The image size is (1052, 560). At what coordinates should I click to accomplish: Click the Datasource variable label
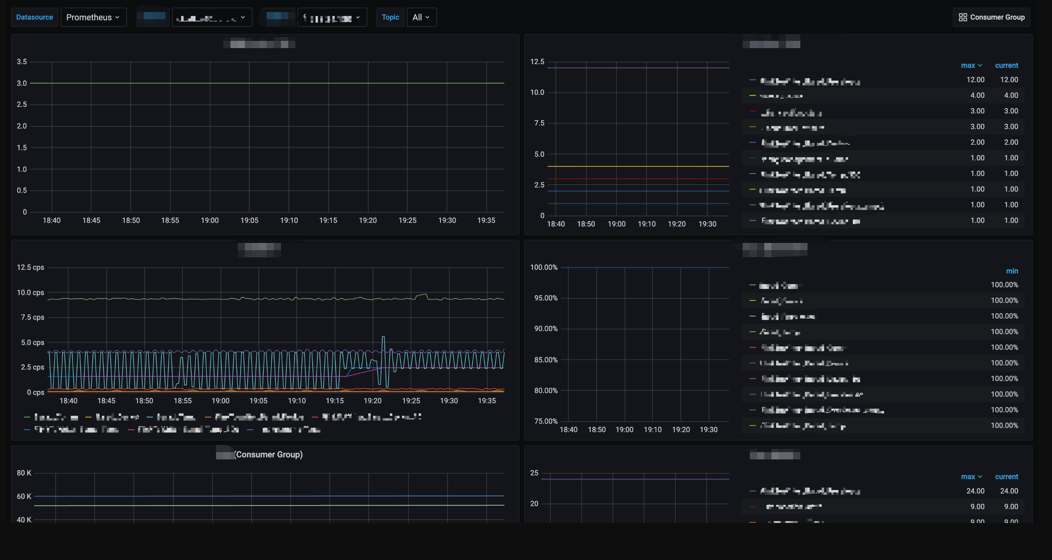point(34,17)
